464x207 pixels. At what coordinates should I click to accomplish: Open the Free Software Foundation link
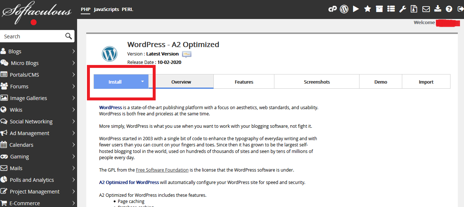coord(162,170)
